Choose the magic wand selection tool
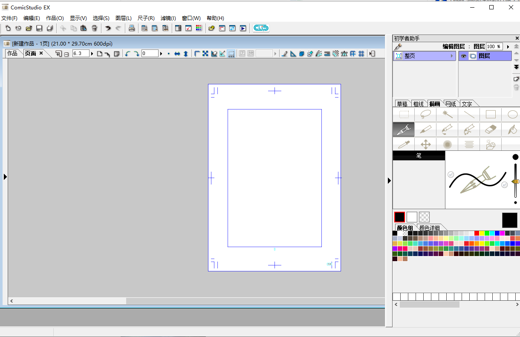This screenshot has width=520, height=337. click(x=447, y=115)
